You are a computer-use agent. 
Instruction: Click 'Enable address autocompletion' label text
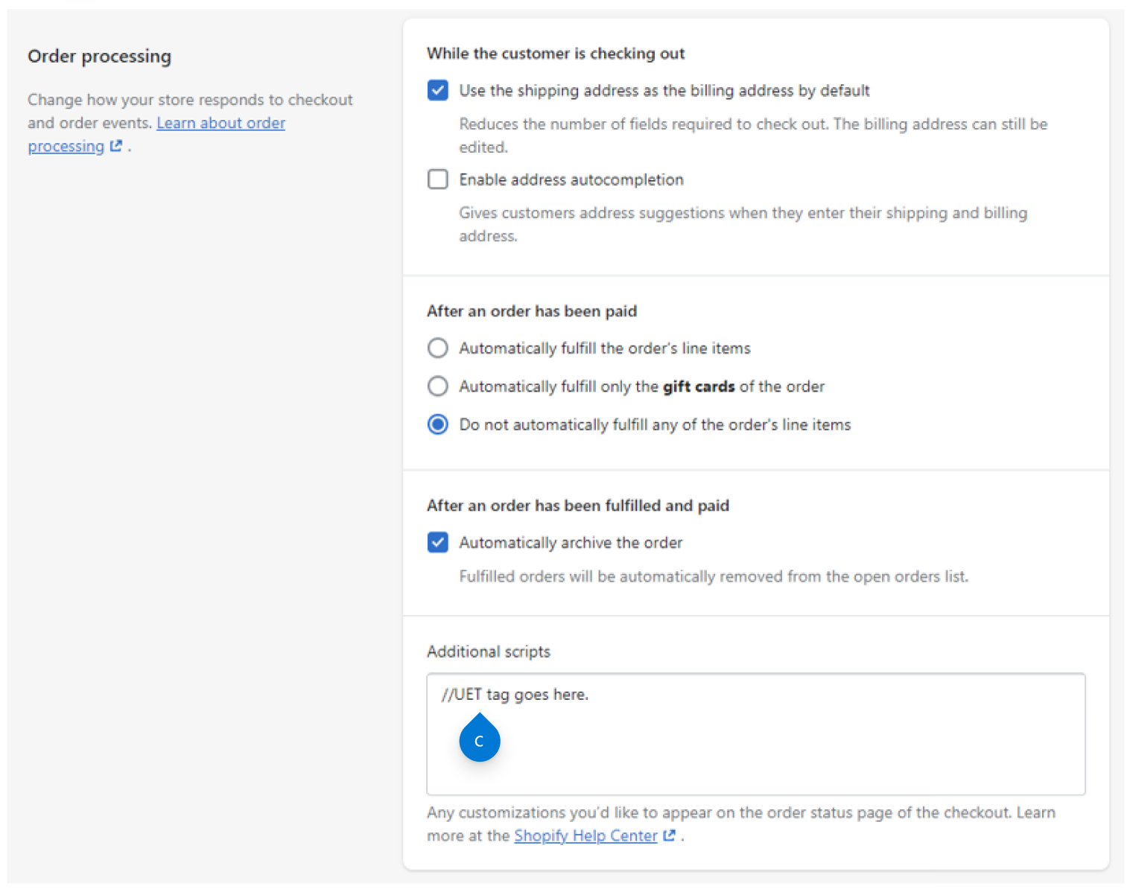(x=571, y=179)
